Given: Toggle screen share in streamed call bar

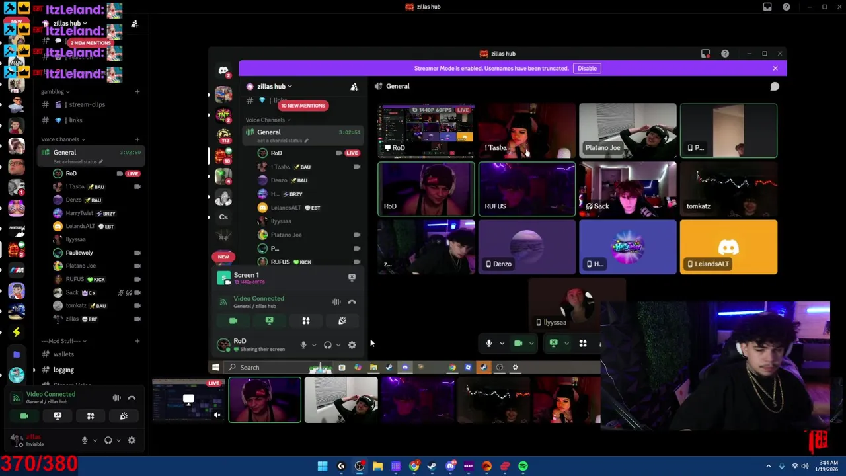Looking at the screenshot, I should [554, 343].
